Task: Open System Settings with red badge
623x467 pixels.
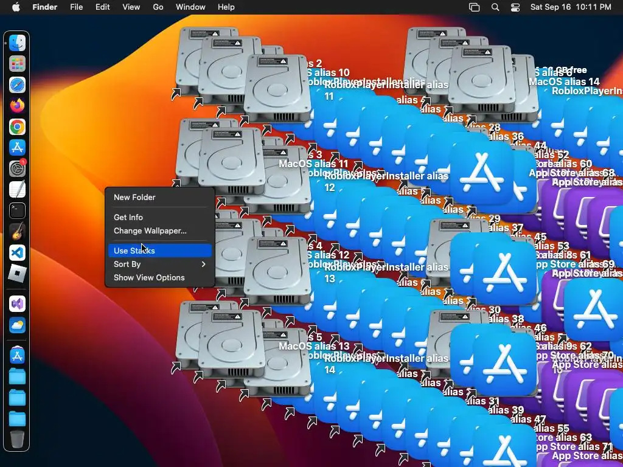Action: [17, 169]
